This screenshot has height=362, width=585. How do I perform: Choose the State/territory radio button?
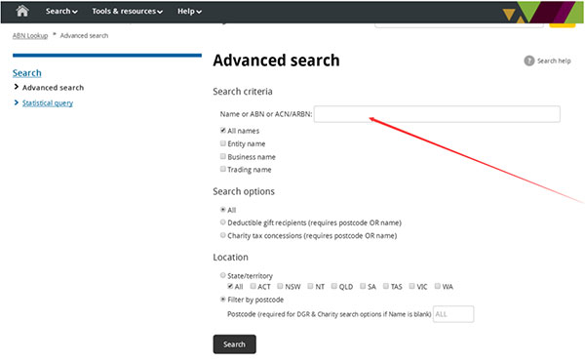(223, 275)
